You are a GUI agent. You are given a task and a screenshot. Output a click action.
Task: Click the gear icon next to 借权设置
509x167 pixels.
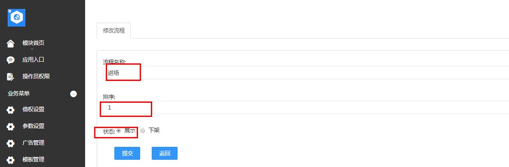coord(11,110)
